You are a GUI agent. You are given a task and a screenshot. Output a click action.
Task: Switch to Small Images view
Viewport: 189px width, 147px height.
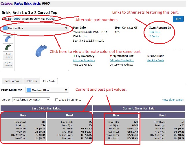8,55
